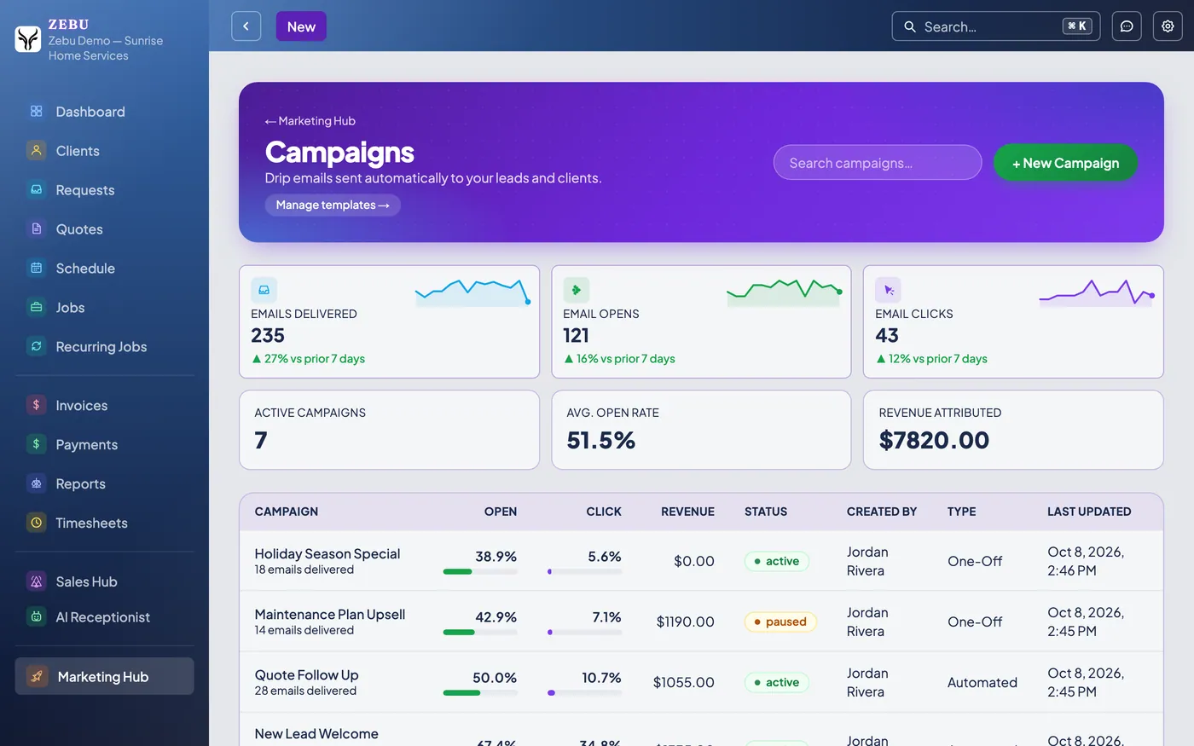The height and width of the screenshot is (746, 1194).
Task: Click the back chevron button
Action: [246, 26]
